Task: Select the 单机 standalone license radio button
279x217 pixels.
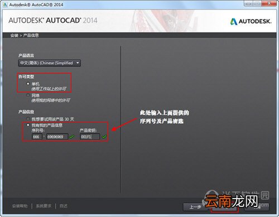Action: (x=28, y=84)
